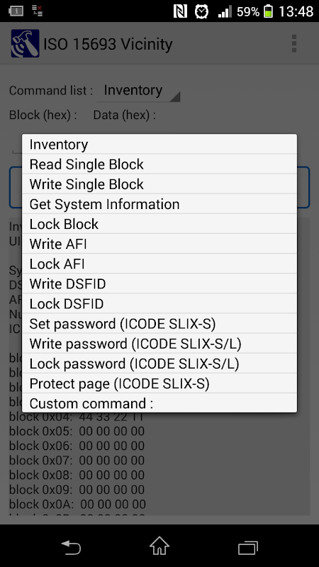Pick the Custom command option
This screenshot has height=567, width=319.
(x=159, y=403)
